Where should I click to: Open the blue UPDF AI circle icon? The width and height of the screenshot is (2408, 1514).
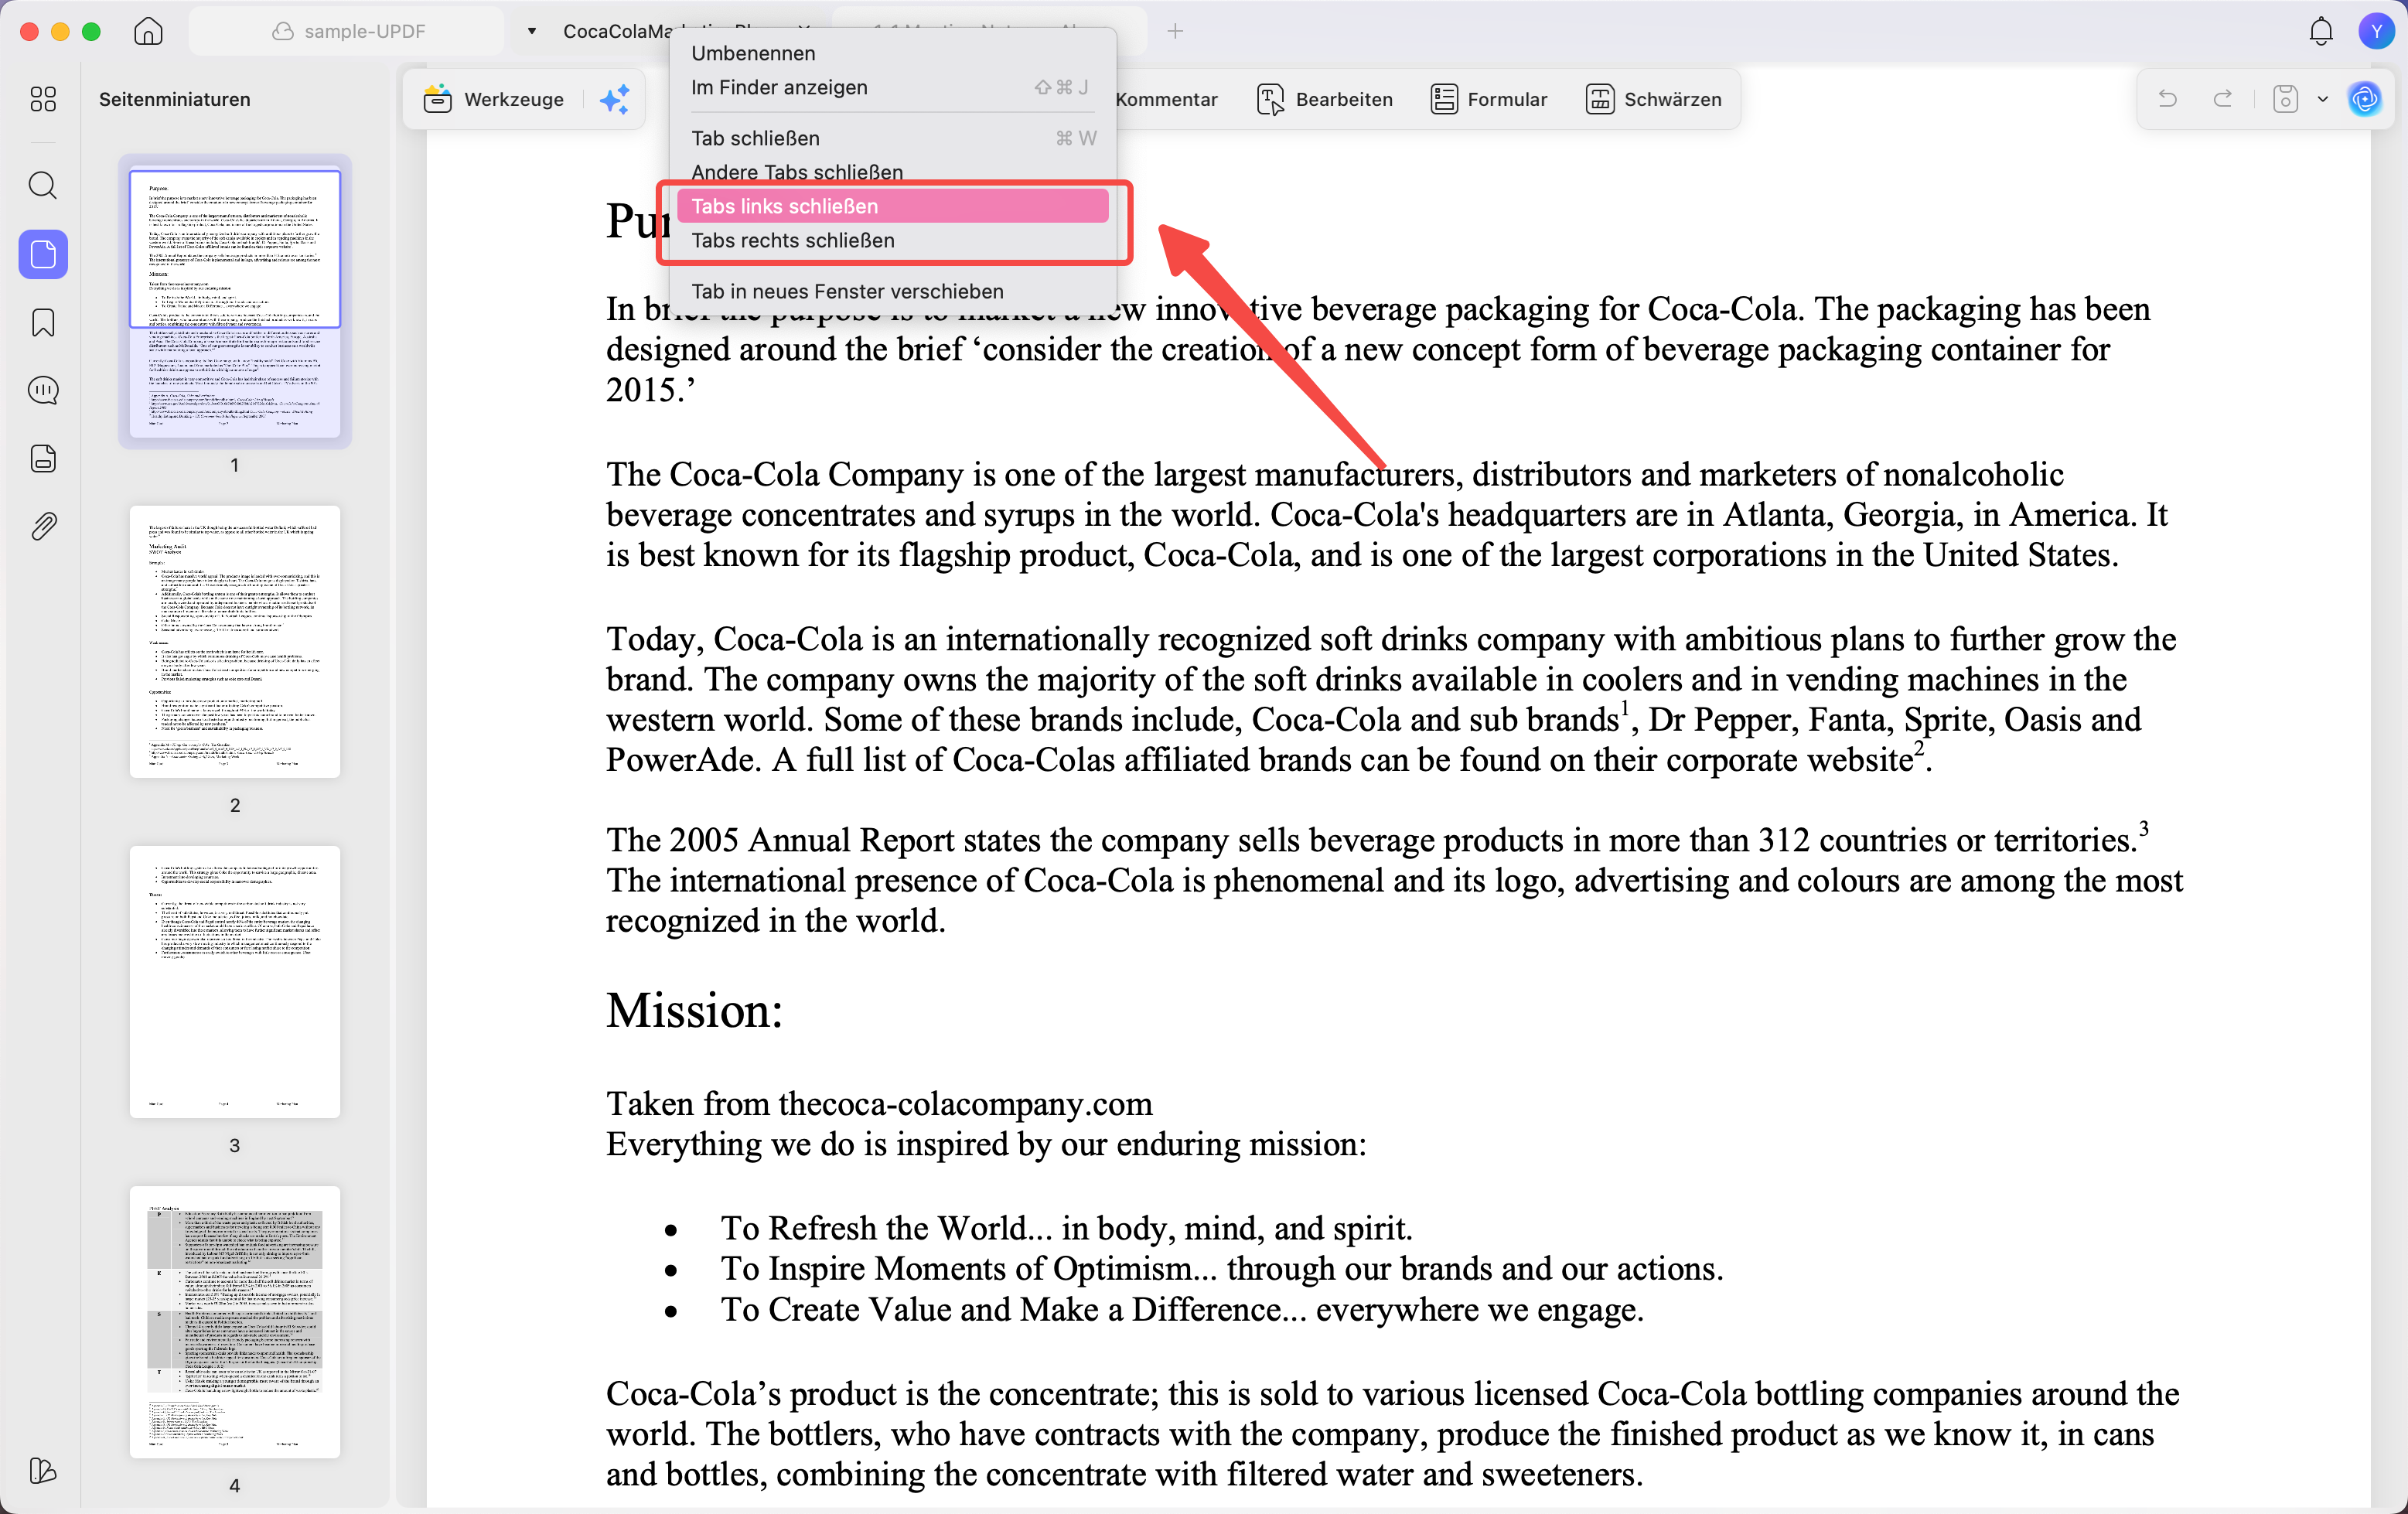tap(2364, 99)
